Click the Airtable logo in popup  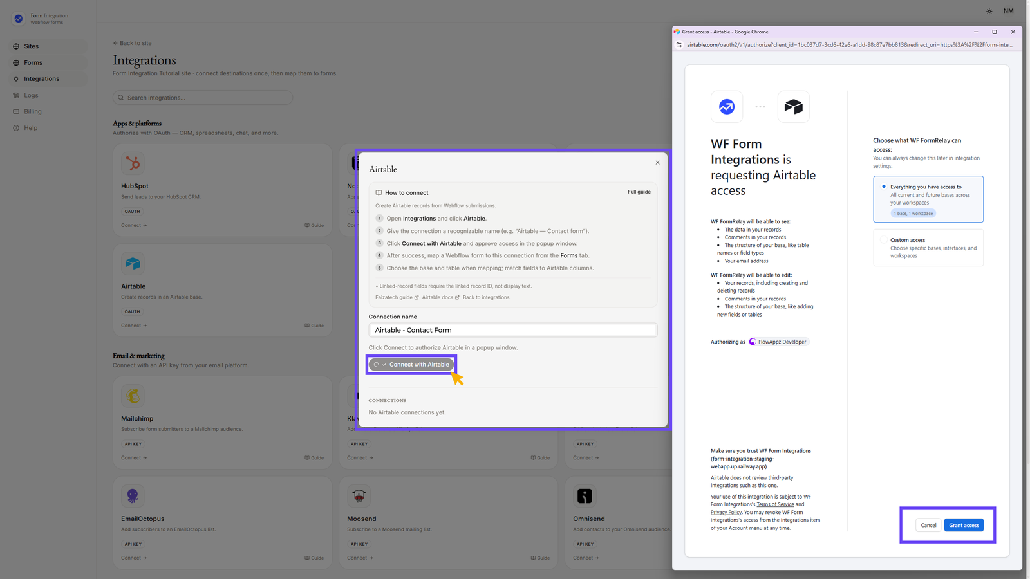click(794, 107)
